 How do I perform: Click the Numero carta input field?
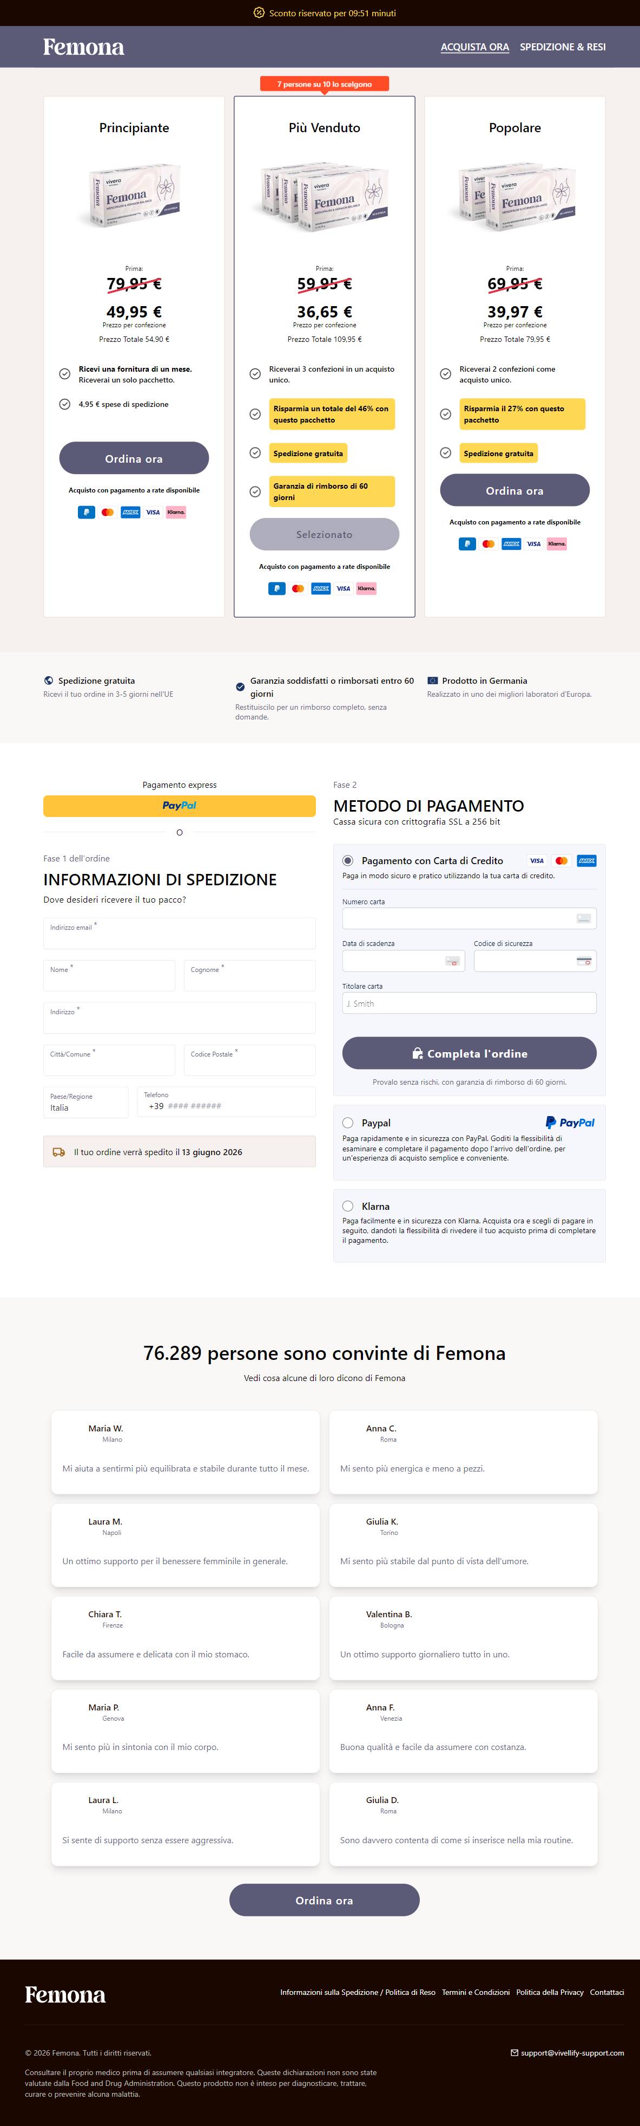pos(470,918)
